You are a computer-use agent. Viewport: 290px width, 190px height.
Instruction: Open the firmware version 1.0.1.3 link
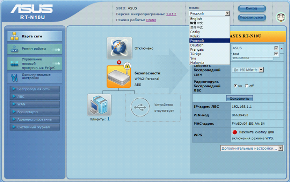[x=171, y=14]
